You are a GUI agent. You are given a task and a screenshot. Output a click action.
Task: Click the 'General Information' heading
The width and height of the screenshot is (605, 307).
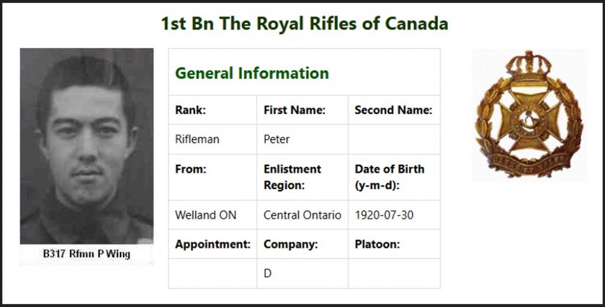point(252,73)
